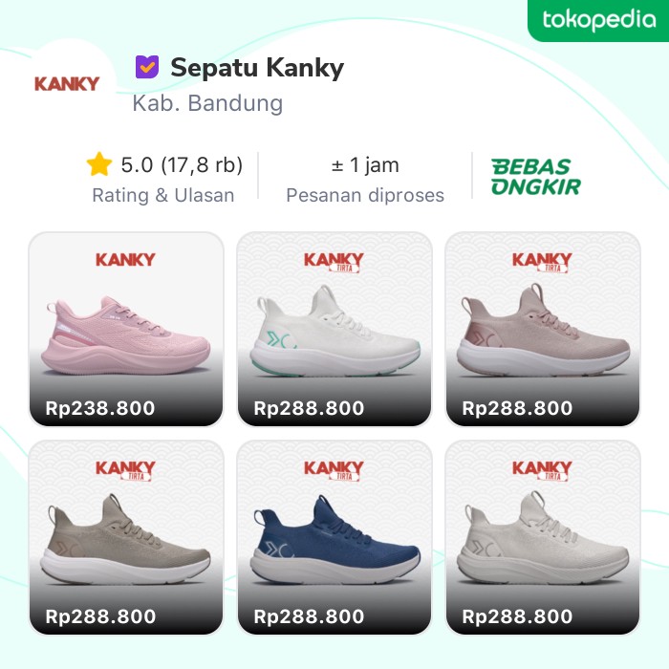Image resolution: width=669 pixels, height=669 pixels.
Task: Click the Bebas Ongkir green logo
Action: (x=536, y=177)
